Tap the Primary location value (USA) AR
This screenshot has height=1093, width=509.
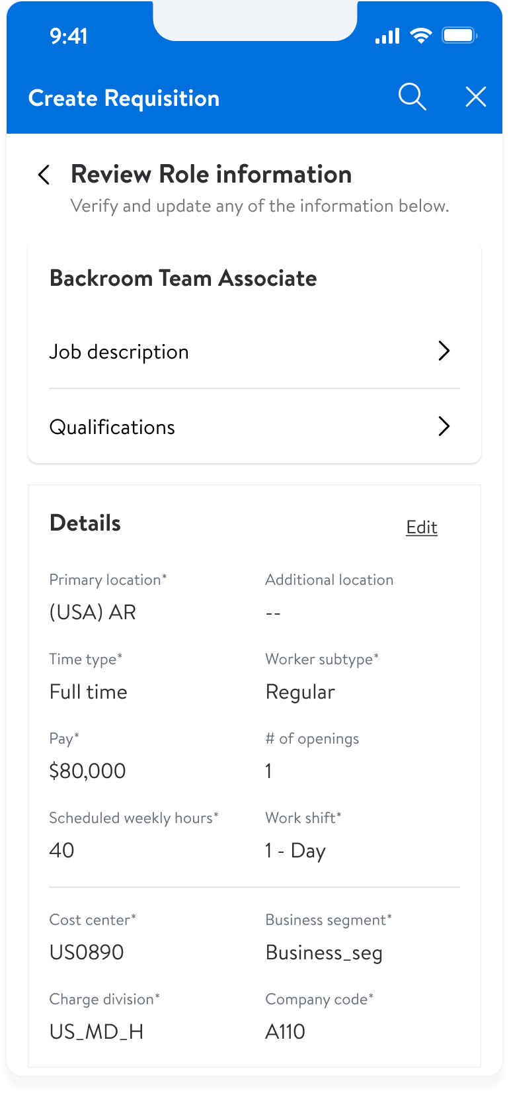click(93, 612)
